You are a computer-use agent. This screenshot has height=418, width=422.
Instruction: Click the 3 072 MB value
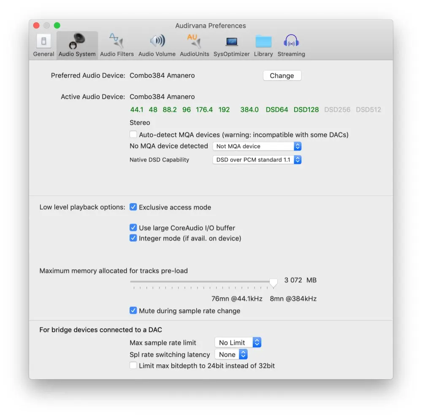300,280
